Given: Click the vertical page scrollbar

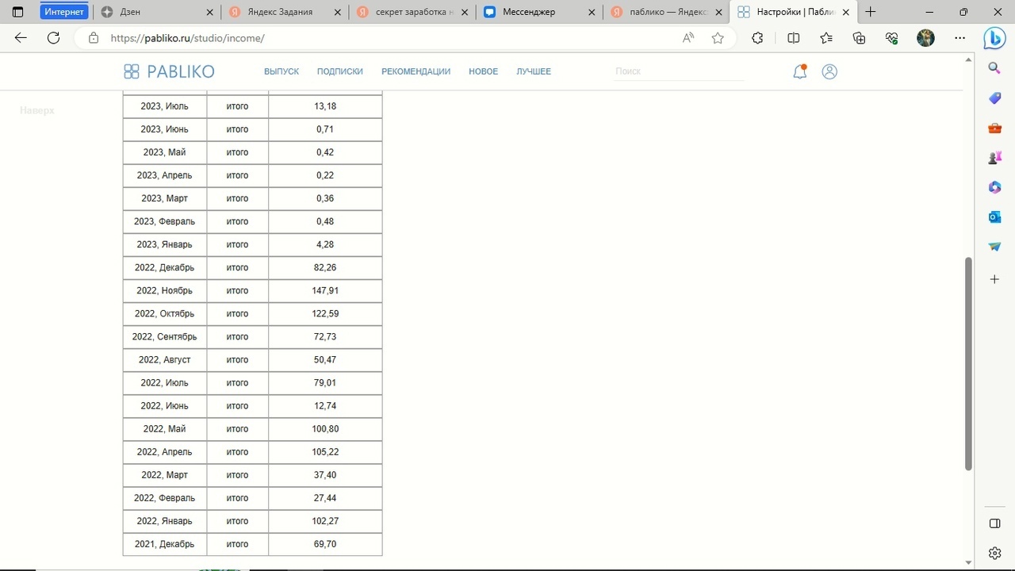Looking at the screenshot, I should pos(968,363).
